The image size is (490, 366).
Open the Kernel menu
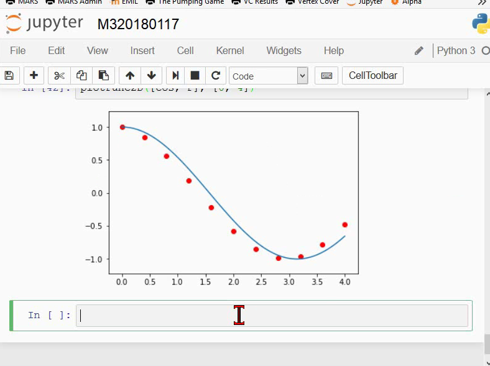tap(230, 50)
